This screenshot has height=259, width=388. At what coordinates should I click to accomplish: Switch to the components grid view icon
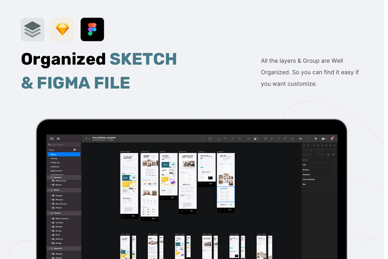tap(58, 138)
